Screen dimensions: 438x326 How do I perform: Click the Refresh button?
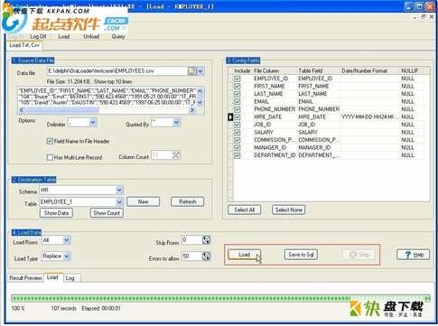(x=187, y=201)
